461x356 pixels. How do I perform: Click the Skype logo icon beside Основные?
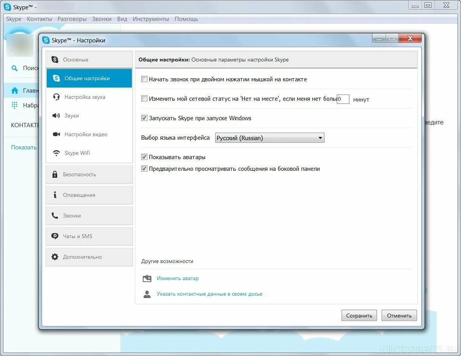[55, 60]
